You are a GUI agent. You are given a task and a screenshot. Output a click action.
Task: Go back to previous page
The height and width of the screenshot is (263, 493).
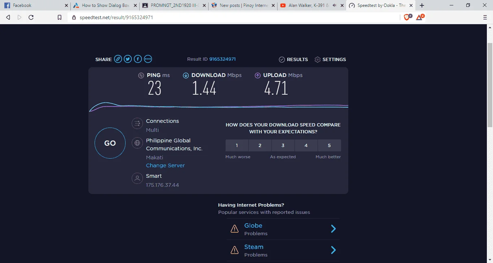(8, 17)
